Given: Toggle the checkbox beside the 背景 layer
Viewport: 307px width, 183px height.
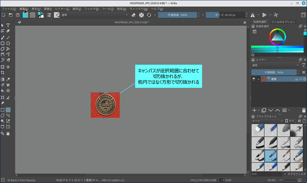Looking at the screenshot, I should pos(258,79).
